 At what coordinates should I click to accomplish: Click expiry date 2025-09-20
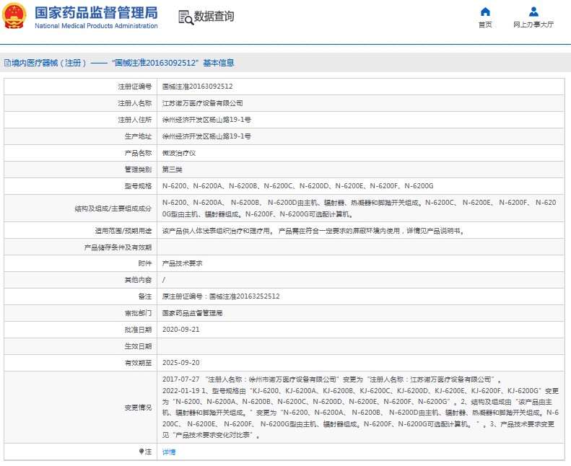point(181,363)
